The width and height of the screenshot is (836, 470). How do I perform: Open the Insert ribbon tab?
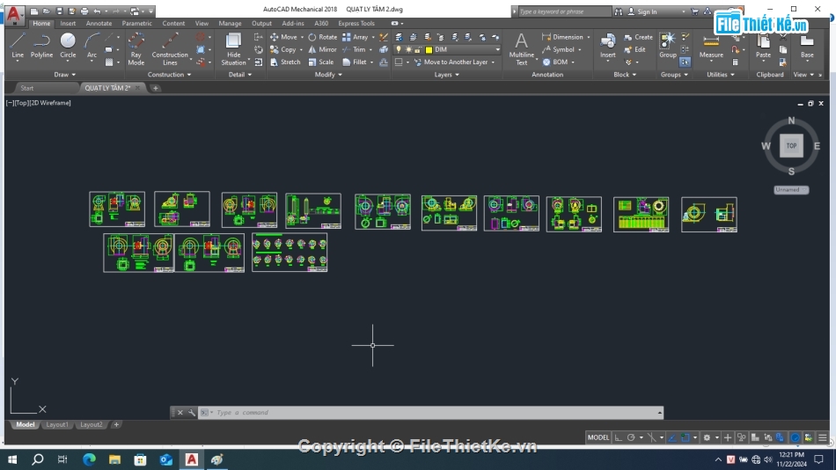[68, 24]
